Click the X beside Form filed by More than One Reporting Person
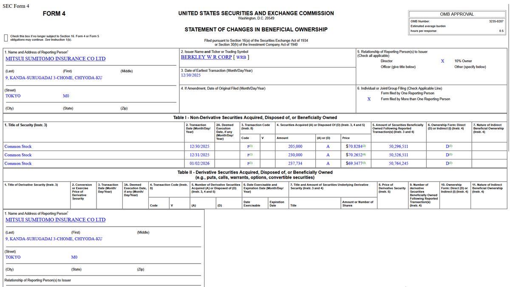The width and height of the screenshot is (510, 287). (x=369, y=99)
